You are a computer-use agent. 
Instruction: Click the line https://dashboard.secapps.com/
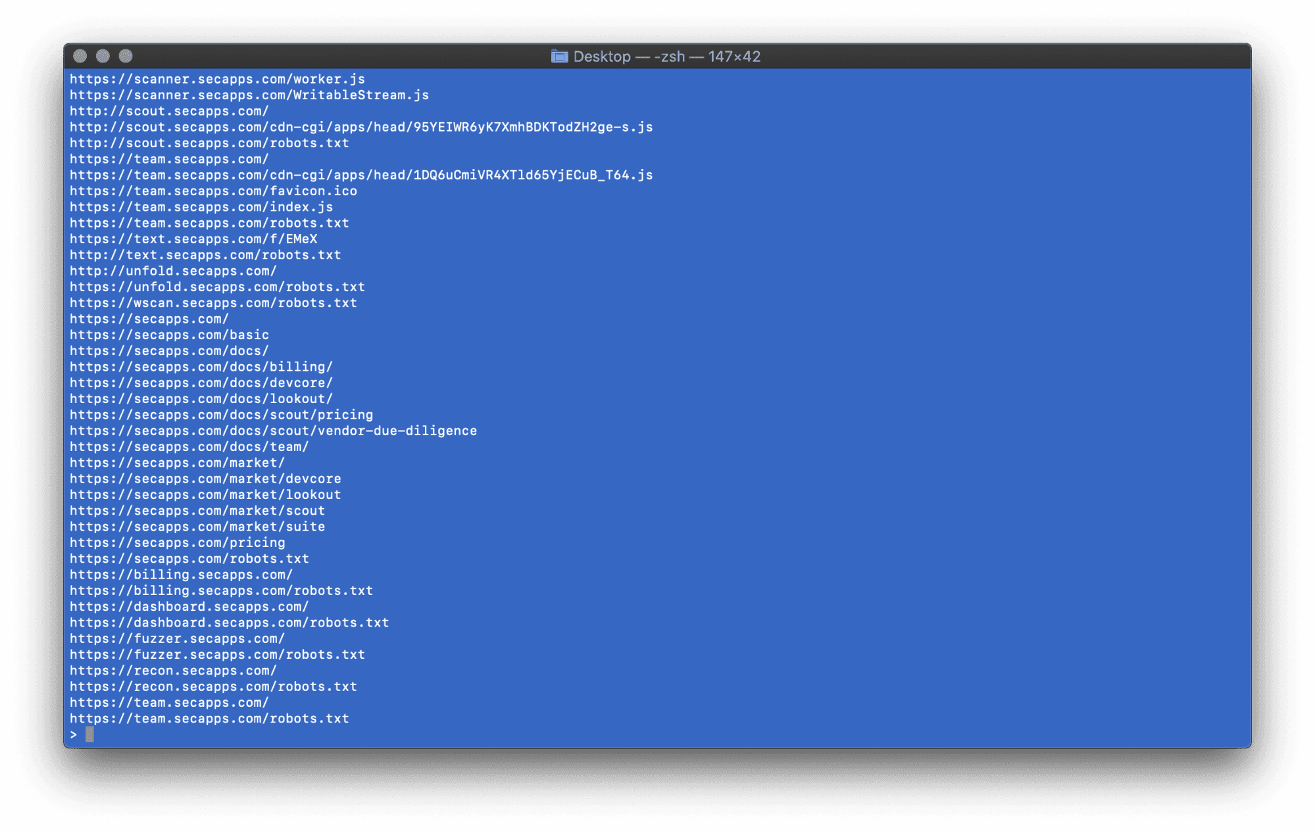[x=189, y=607]
